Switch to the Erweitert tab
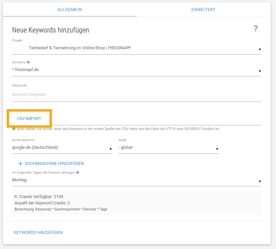Viewport: 276px width, 249px height. 203,9
